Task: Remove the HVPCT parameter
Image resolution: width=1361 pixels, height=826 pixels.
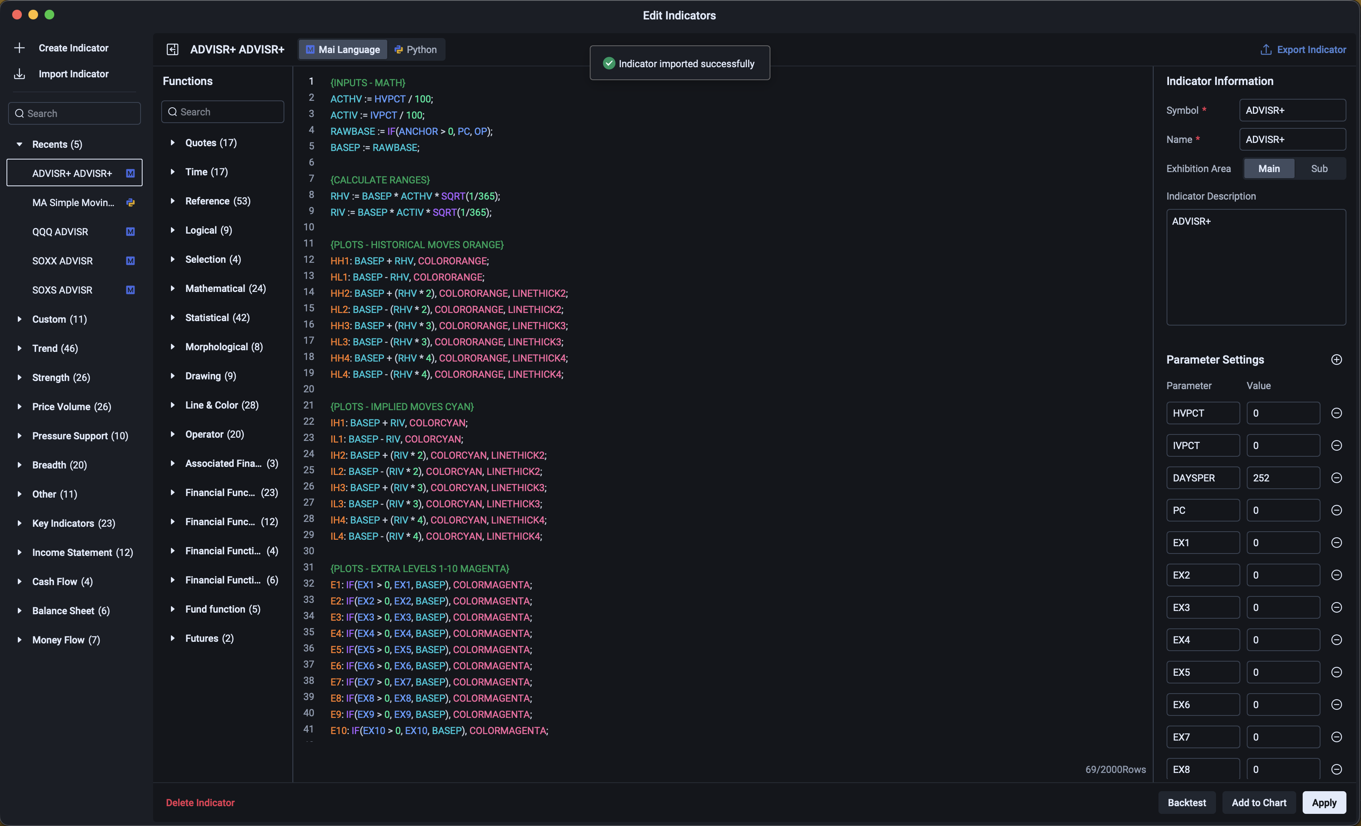Action: click(x=1336, y=413)
